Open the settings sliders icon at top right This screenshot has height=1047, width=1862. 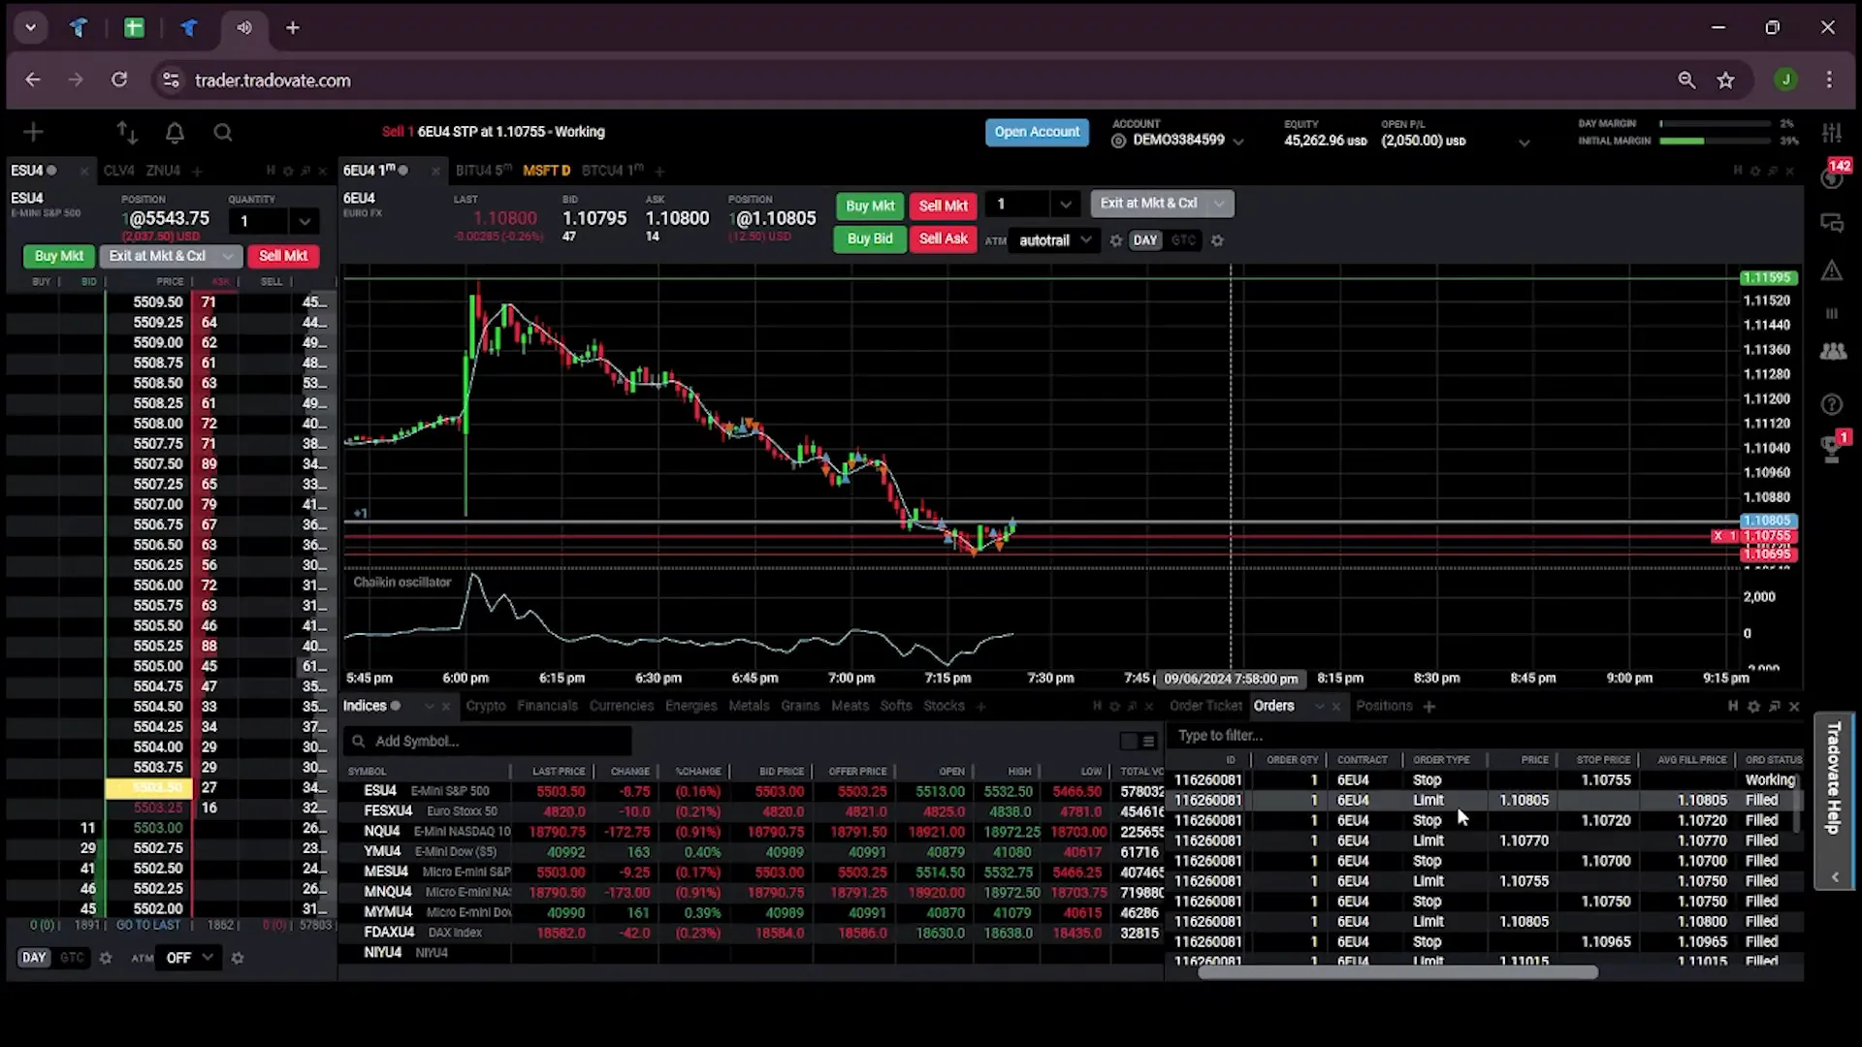[x=1831, y=132]
